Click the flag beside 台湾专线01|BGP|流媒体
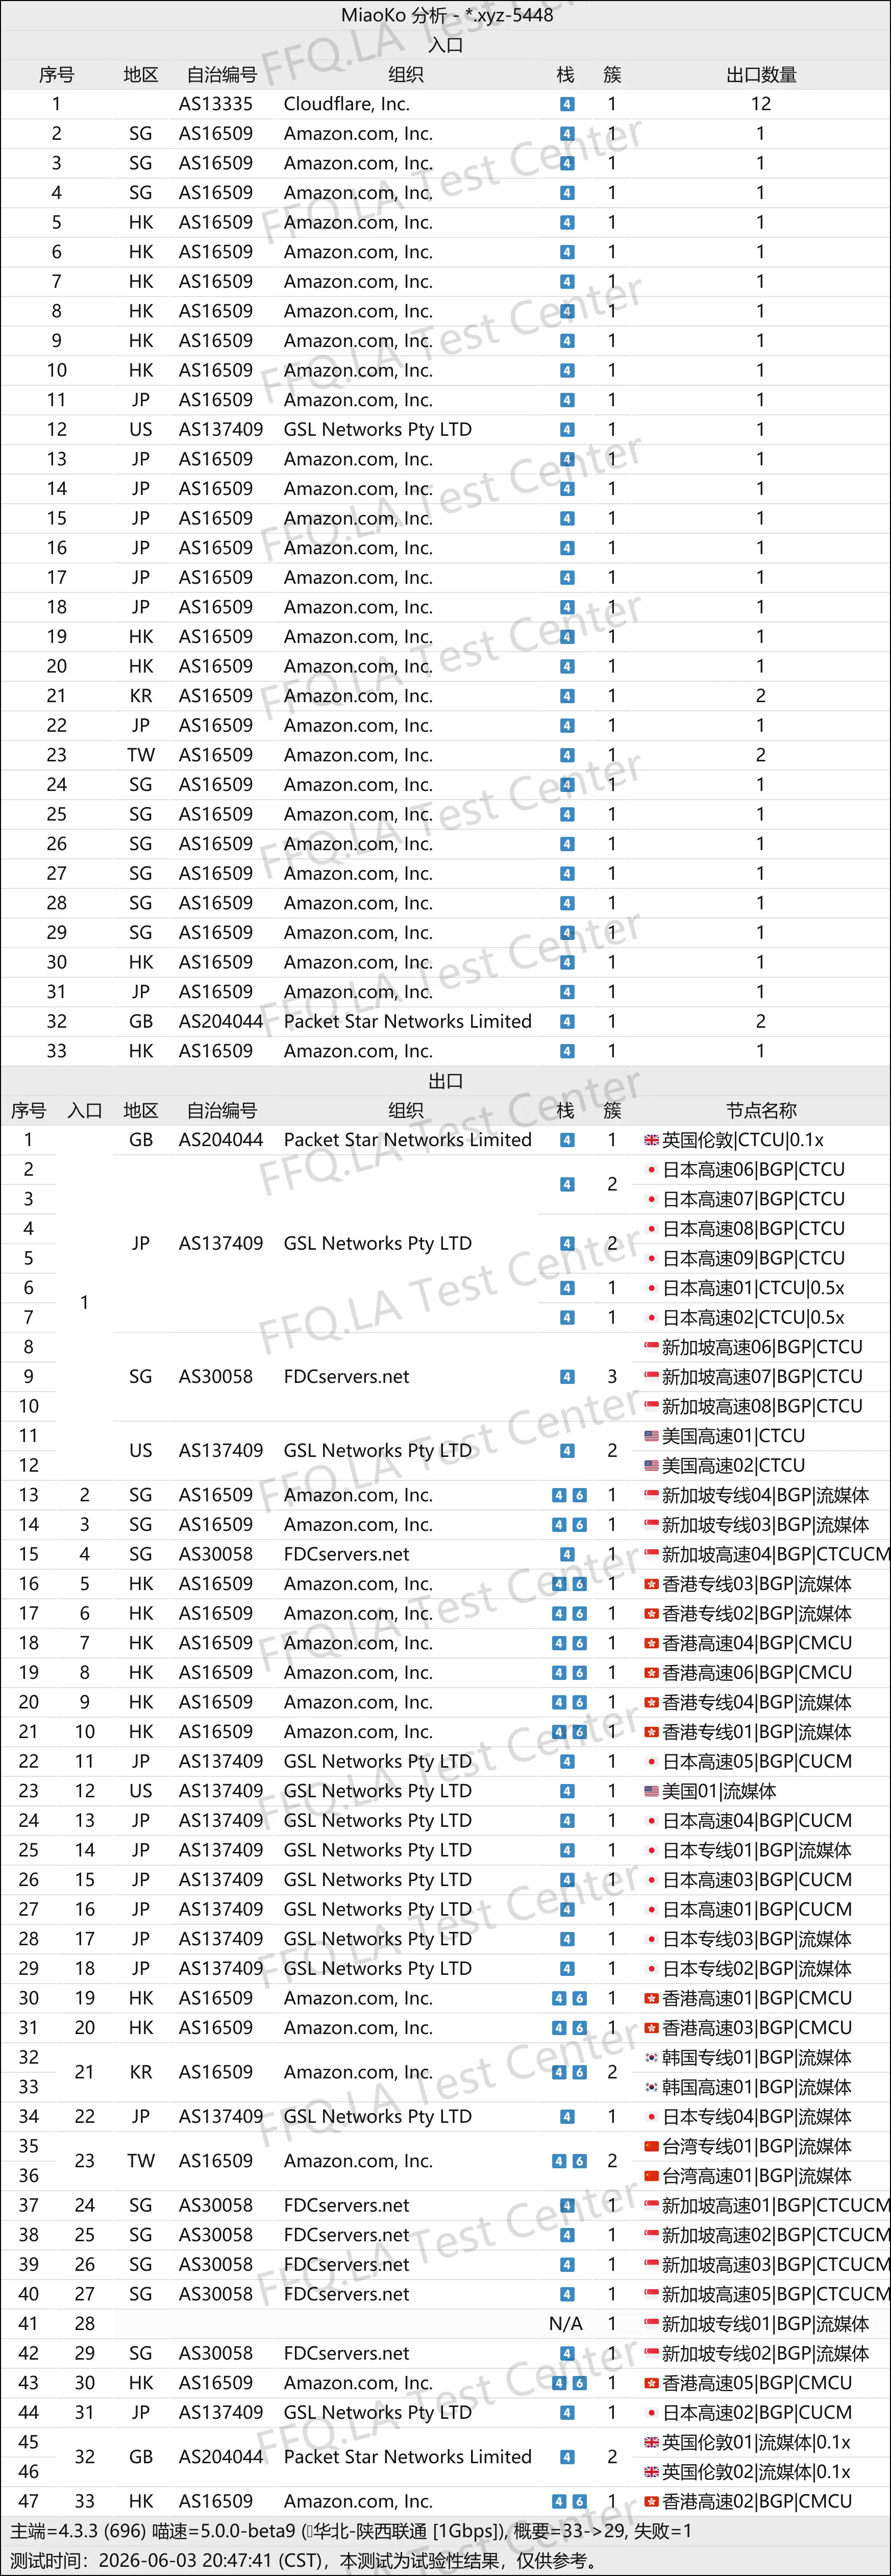Viewport: 891px width, 2576px height. pos(651,2146)
